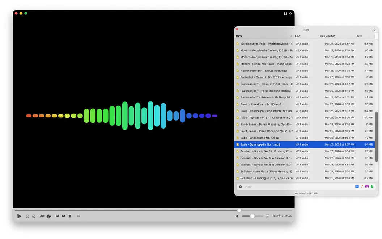Sort files by the Name column
The width and height of the screenshot is (382, 239).
[264, 36]
